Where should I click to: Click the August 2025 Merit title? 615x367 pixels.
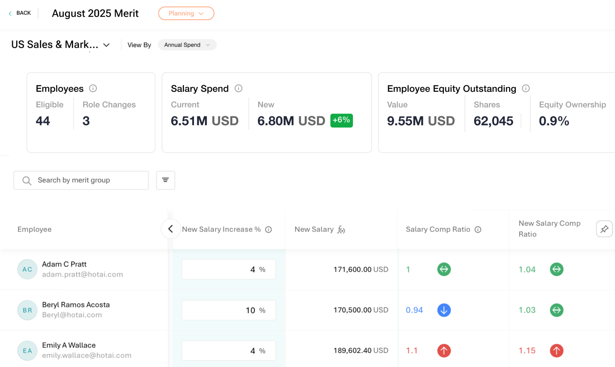click(x=95, y=13)
